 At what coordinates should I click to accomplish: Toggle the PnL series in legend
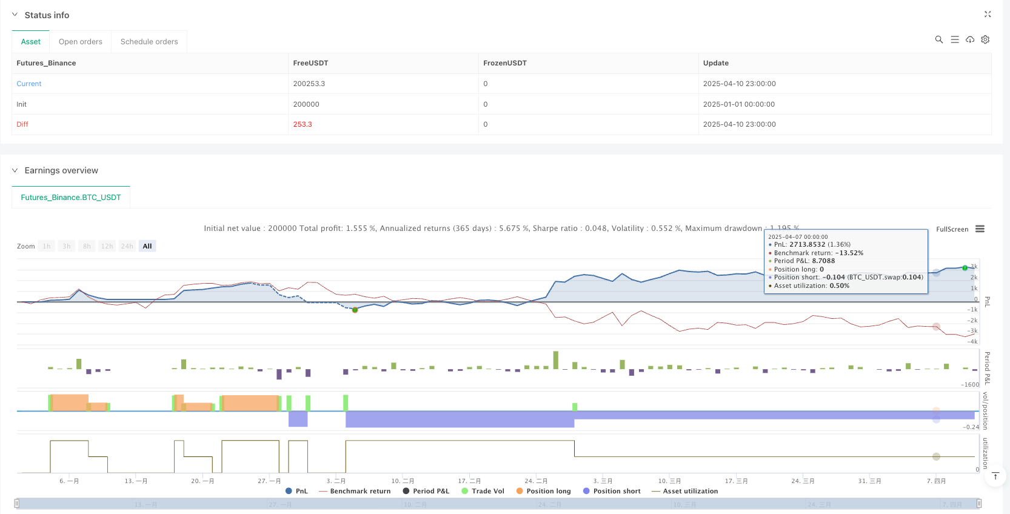(x=296, y=491)
